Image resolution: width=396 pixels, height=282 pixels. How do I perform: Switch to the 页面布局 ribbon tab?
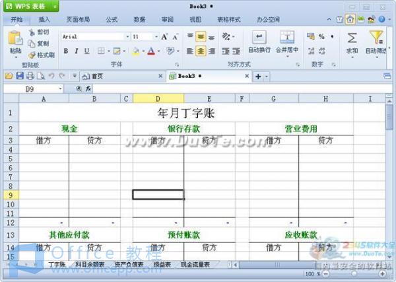pyautogui.click(x=78, y=20)
